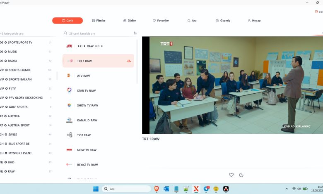Click the TV8 channel logo
Screen dimensions: 323x194
(69, 135)
